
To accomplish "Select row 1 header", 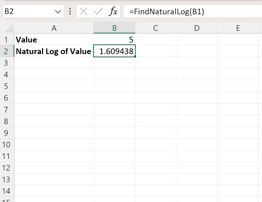I will 7,39.
